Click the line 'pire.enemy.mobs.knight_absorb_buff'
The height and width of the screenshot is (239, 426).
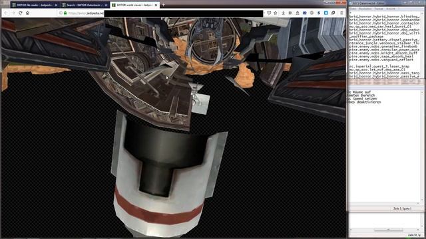383,53
